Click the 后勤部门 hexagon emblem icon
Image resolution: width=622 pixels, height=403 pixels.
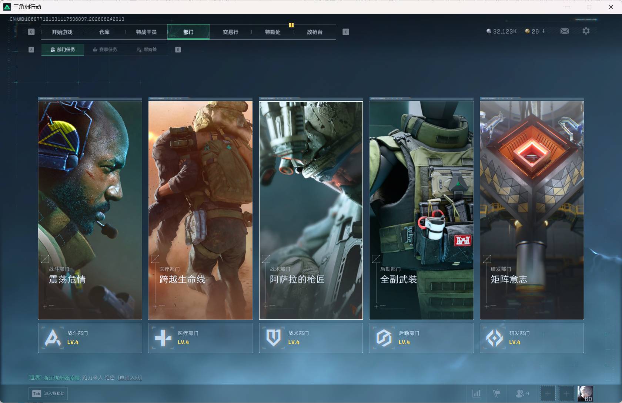tap(384, 337)
